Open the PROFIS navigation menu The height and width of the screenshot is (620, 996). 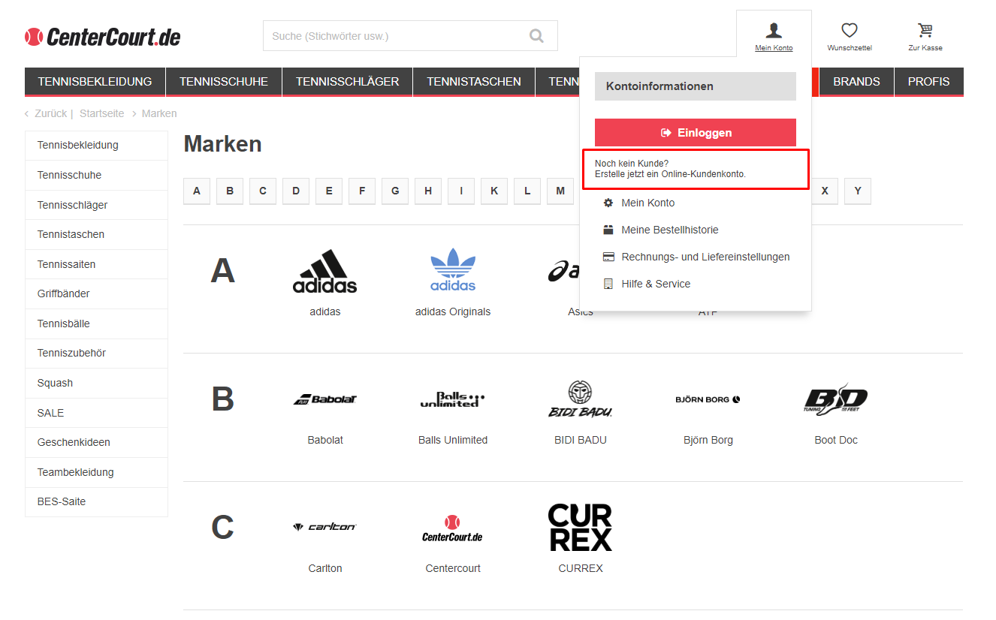point(929,82)
